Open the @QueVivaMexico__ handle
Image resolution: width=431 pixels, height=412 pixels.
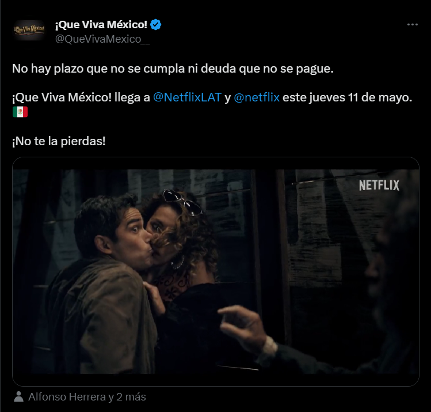(102, 39)
